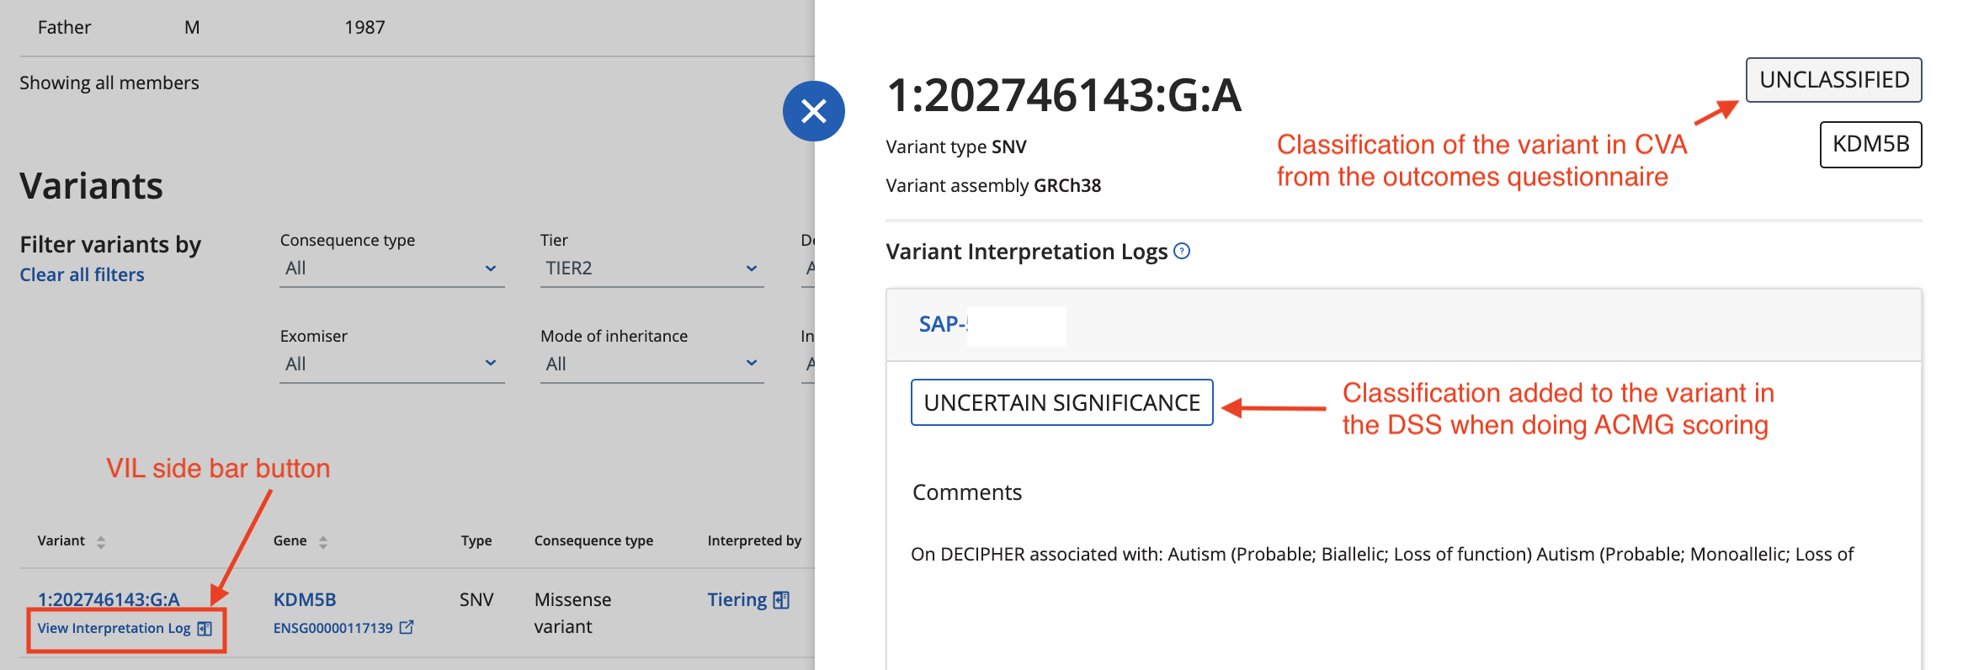
Task: Clear all filters link
Action: coord(82,274)
